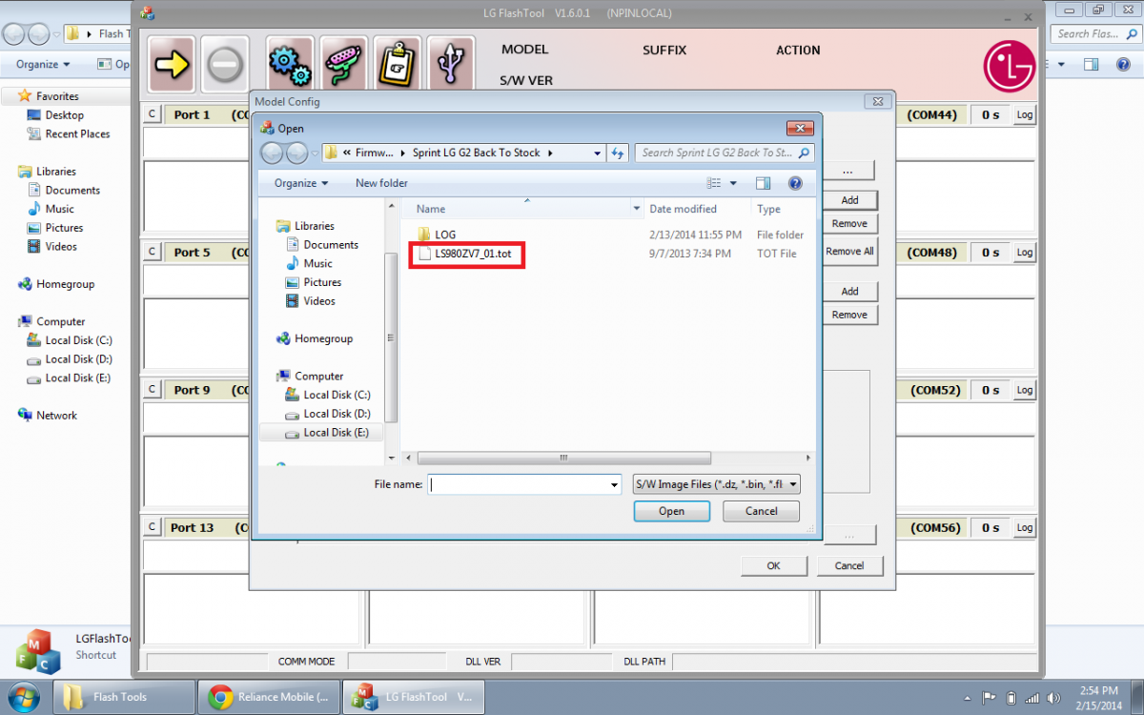Click the clipboard toolbar icon in FlashTool
Screen dimensions: 1144x715
pos(397,64)
